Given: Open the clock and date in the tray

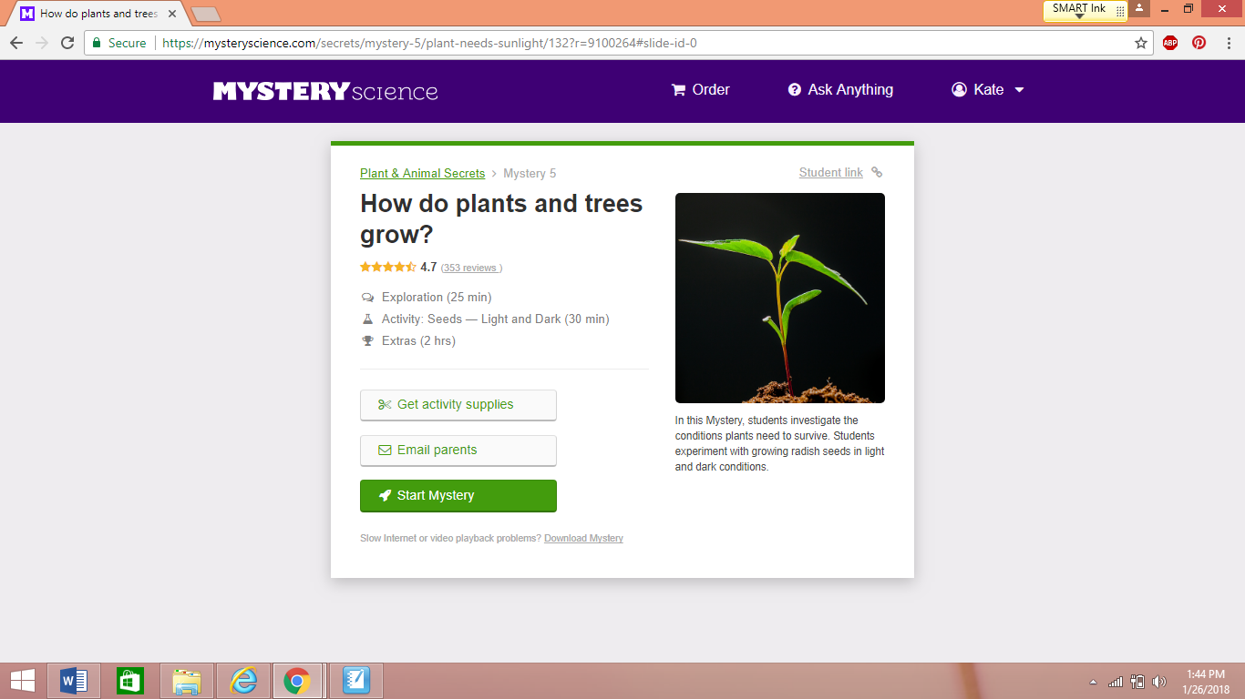Looking at the screenshot, I should (x=1206, y=682).
